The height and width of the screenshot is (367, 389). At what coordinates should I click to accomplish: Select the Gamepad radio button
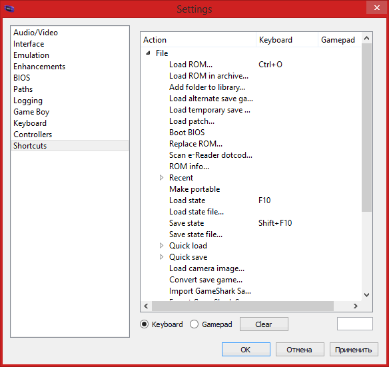point(194,324)
